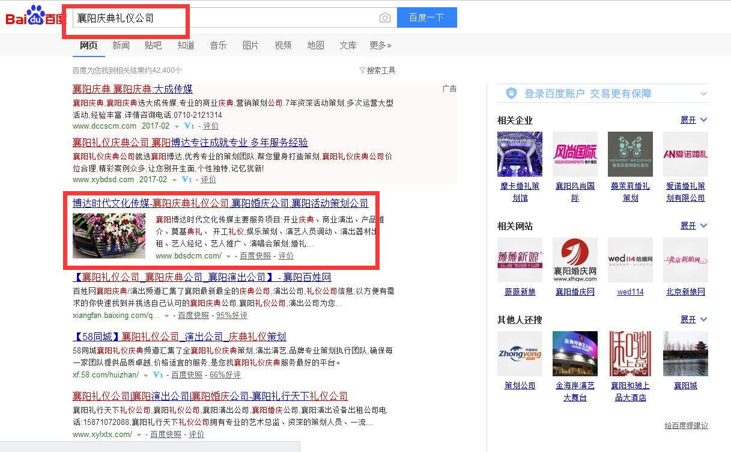The image size is (731, 452).
Task: Open 百度快照 for xiangfan.baixing.com result
Action: point(193,316)
